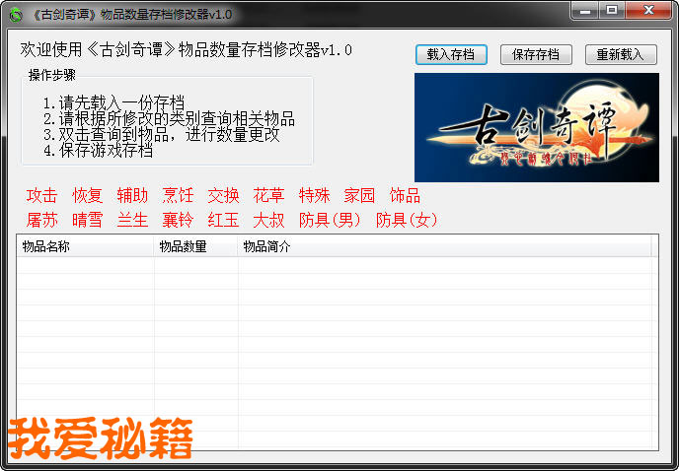The height and width of the screenshot is (471, 679).
Task: Show the 花草 category items
Action: click(x=268, y=195)
